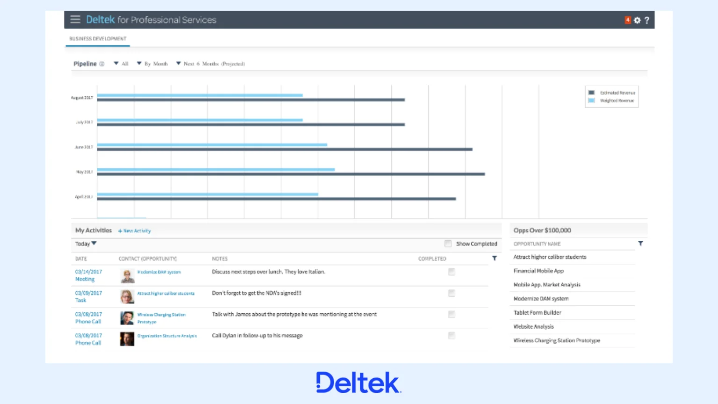Filter the activities table columns
Viewport: 718px width, 404px height.
495,258
